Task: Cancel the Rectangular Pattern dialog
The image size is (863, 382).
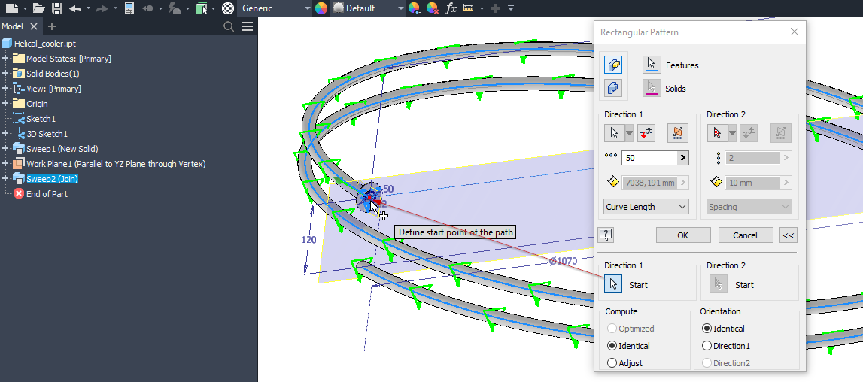Action: [745, 235]
